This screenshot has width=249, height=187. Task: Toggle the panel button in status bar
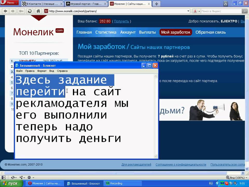[4, 177]
